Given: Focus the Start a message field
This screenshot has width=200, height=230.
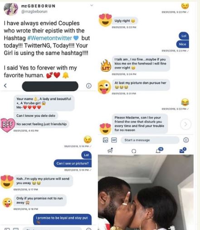Looking at the screenshot, I should [150, 140].
